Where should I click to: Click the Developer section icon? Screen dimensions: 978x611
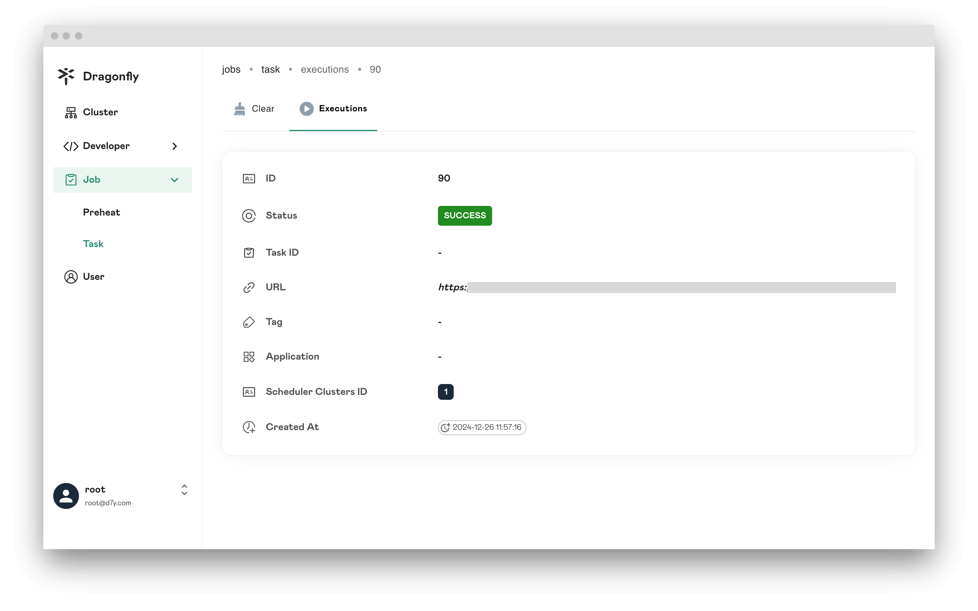pyautogui.click(x=71, y=146)
